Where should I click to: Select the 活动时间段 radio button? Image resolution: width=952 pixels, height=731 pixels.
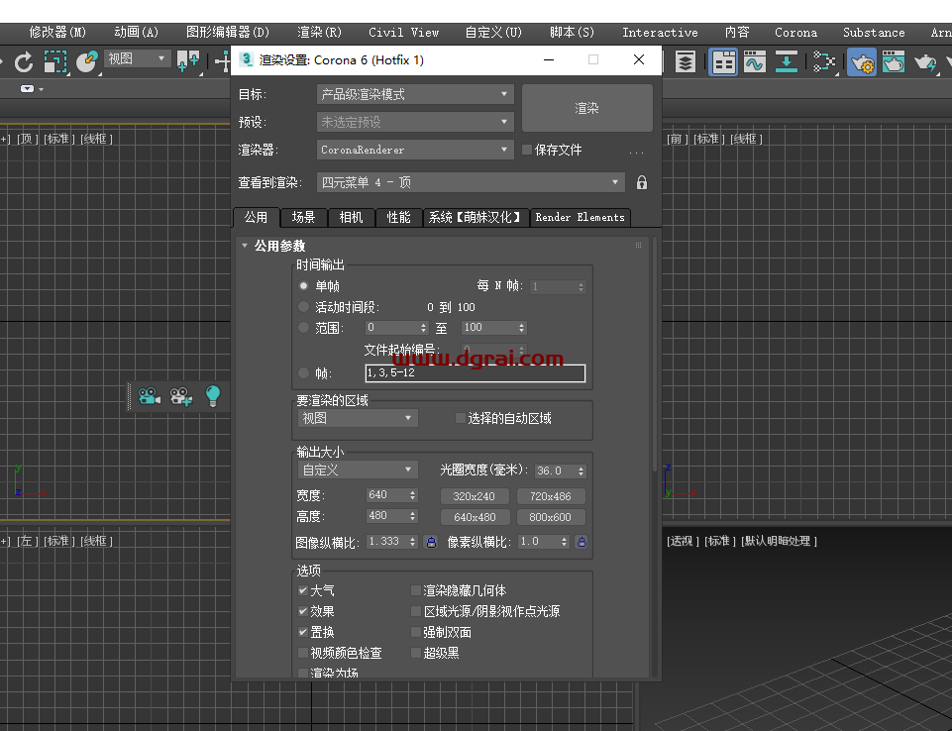pos(303,307)
